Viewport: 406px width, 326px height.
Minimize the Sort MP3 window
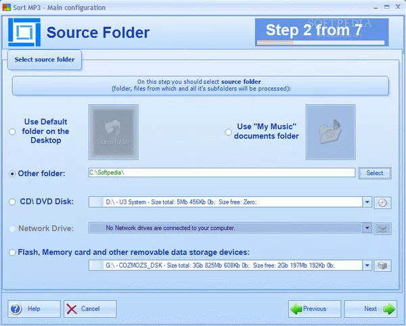(376, 7)
